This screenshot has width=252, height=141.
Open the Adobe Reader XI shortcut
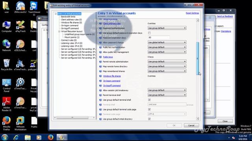click(x=7, y=104)
